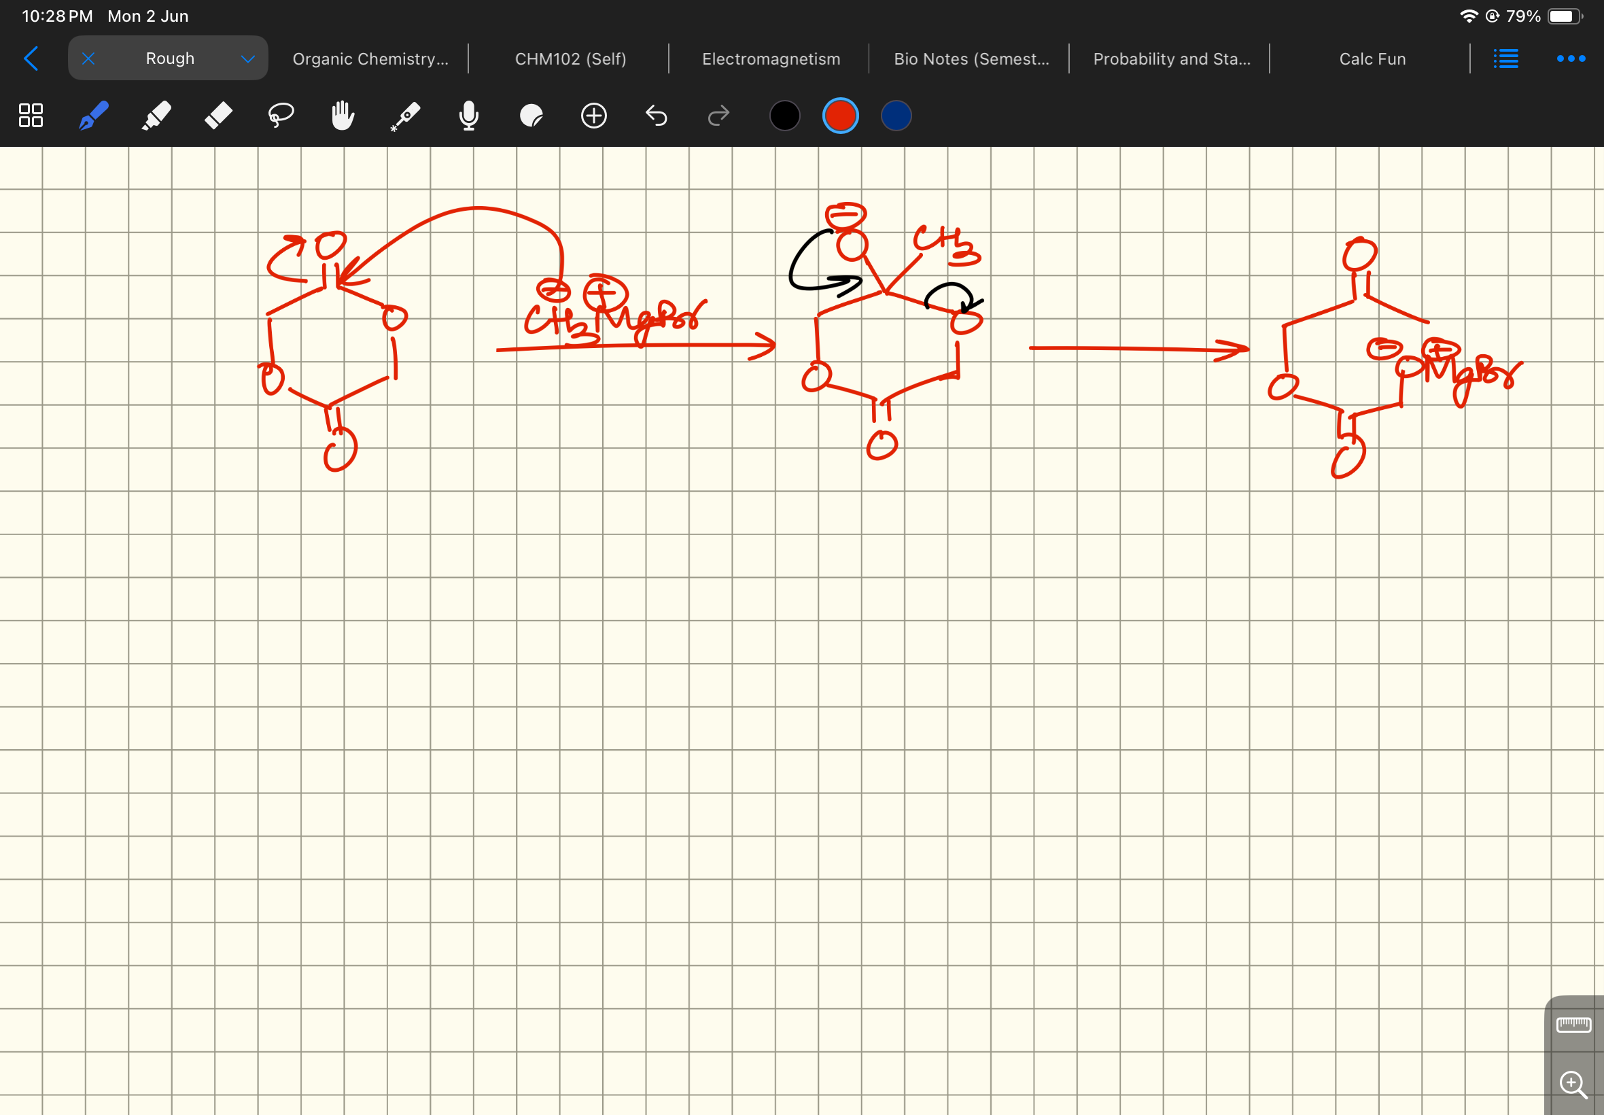
Task: Check the Wi-Fi status icon
Action: [x=1469, y=16]
